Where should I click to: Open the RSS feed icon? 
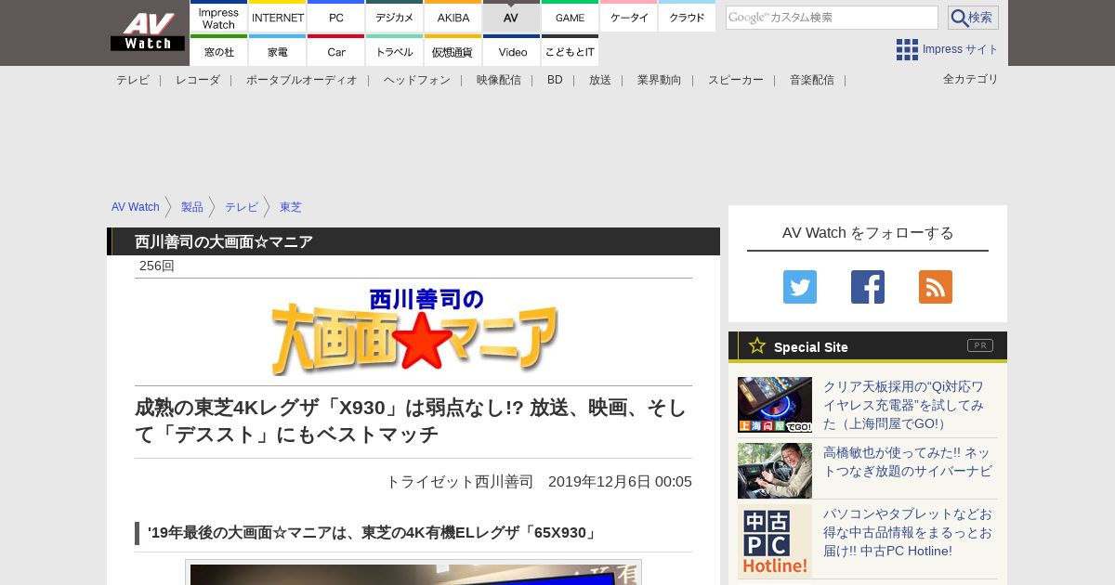936,287
